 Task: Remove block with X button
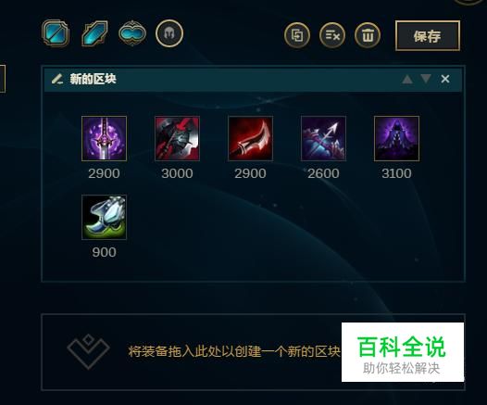point(445,79)
